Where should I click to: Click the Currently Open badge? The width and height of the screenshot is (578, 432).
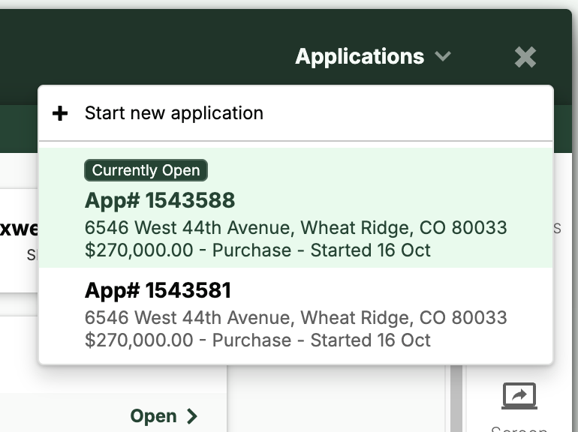(146, 170)
